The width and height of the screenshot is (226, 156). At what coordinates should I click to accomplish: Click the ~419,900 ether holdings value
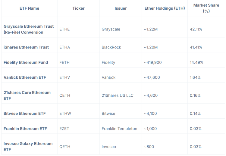[x=153, y=62]
